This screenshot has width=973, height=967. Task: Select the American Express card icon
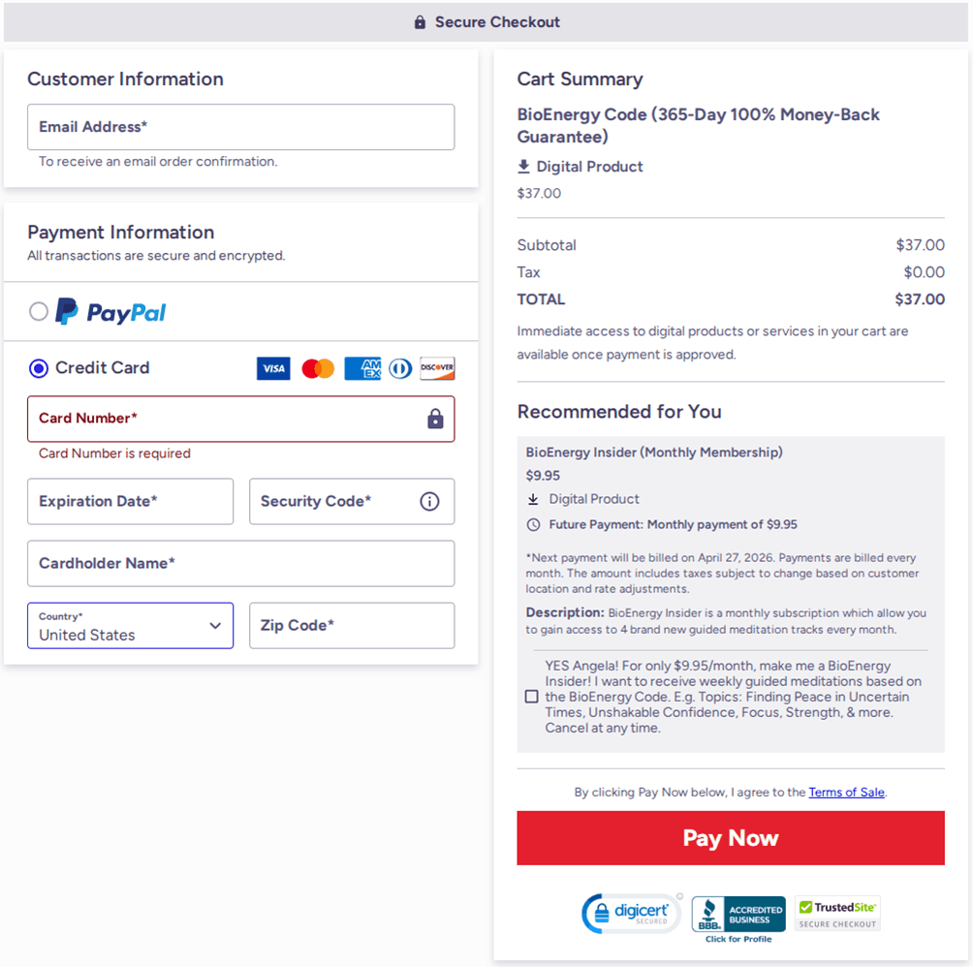[x=361, y=368]
